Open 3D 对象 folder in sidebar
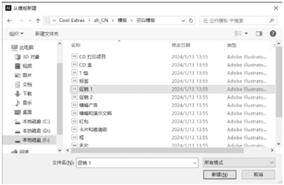 click(27, 57)
